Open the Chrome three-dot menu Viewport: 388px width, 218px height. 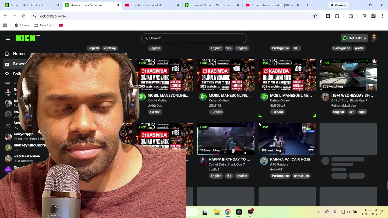pos(383,16)
